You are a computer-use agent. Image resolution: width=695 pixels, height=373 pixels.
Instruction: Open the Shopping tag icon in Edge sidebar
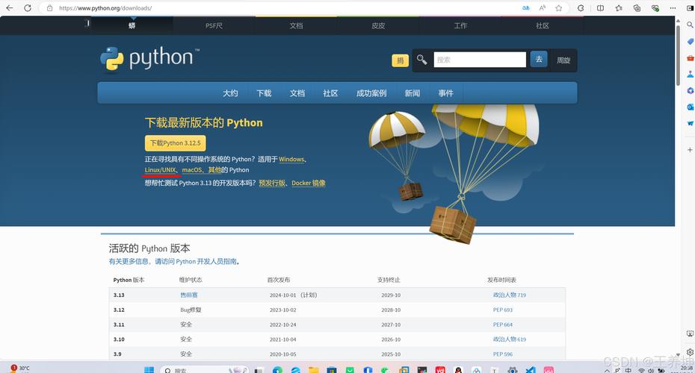click(690, 42)
